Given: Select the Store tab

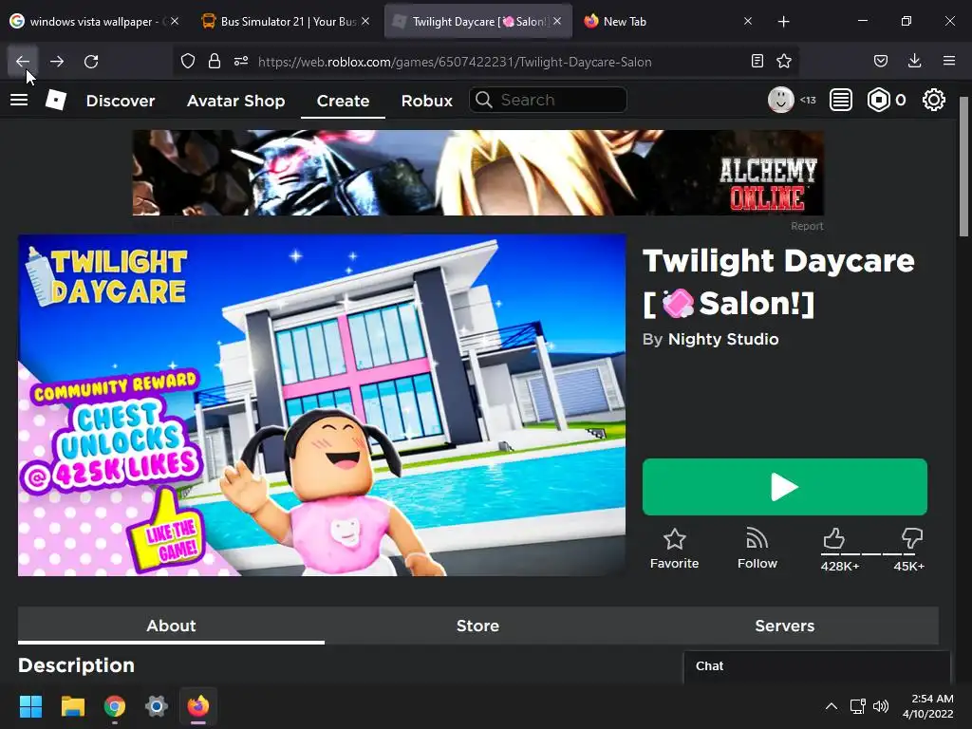Looking at the screenshot, I should point(478,626).
